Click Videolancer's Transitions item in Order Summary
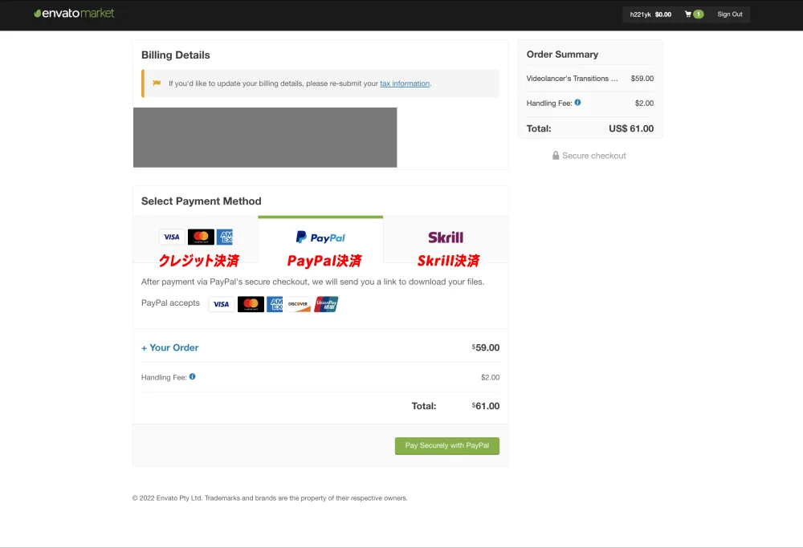 [572, 79]
